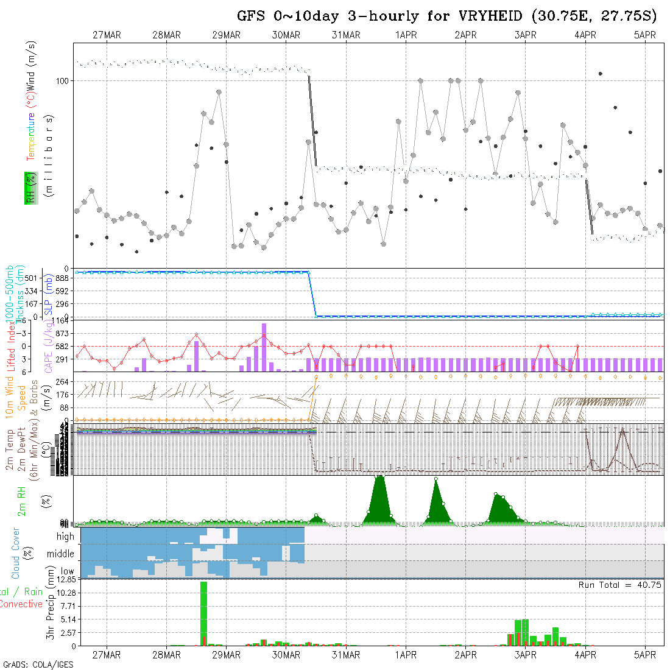
Task: Click the tallest purple CAPE bar
Action: [264, 346]
